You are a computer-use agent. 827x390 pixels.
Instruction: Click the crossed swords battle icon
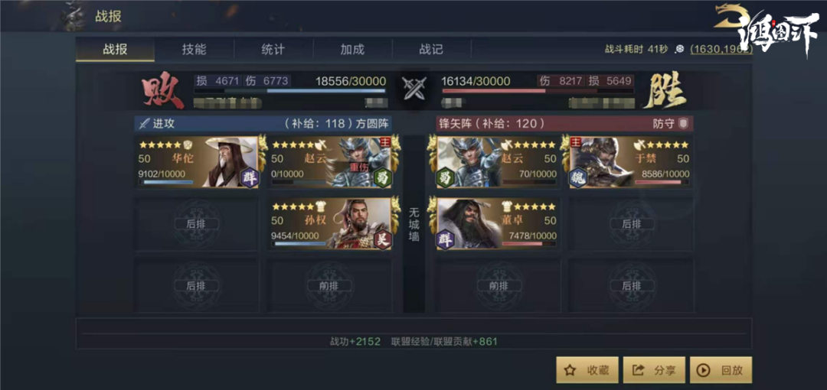(x=413, y=89)
